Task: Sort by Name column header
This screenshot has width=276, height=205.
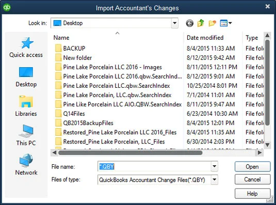Action: coord(61,38)
